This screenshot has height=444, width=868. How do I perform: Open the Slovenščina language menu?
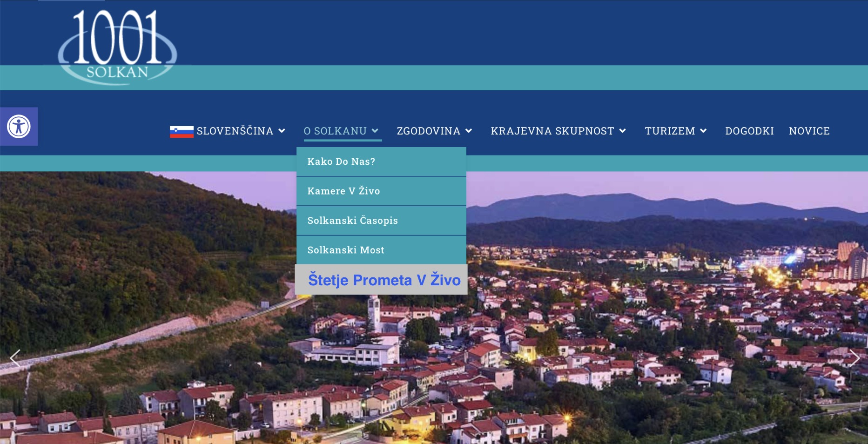[x=235, y=131]
